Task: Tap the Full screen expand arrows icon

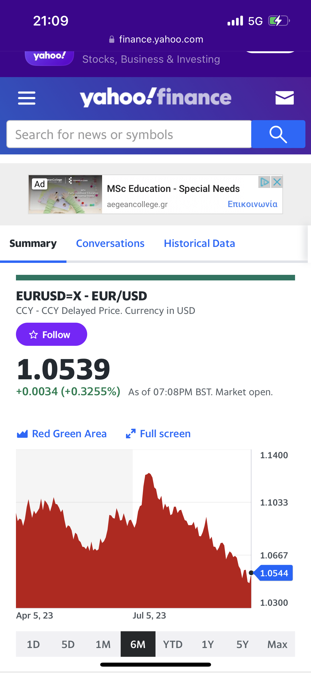Action: click(131, 434)
